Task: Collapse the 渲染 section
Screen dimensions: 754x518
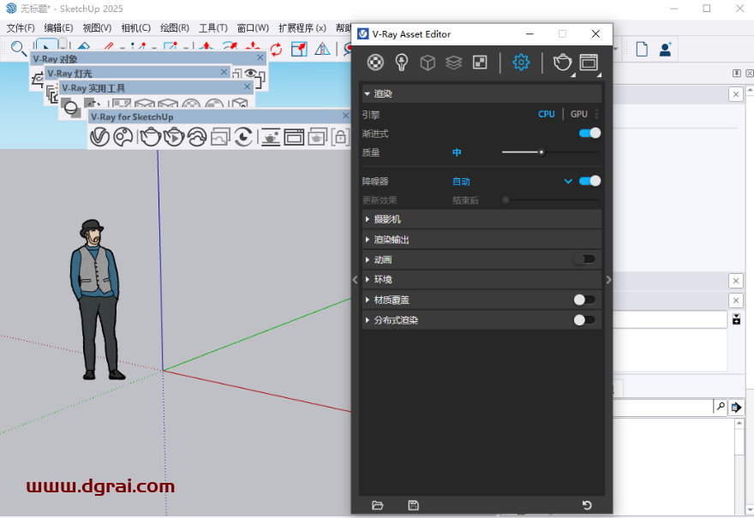Action: [368, 93]
